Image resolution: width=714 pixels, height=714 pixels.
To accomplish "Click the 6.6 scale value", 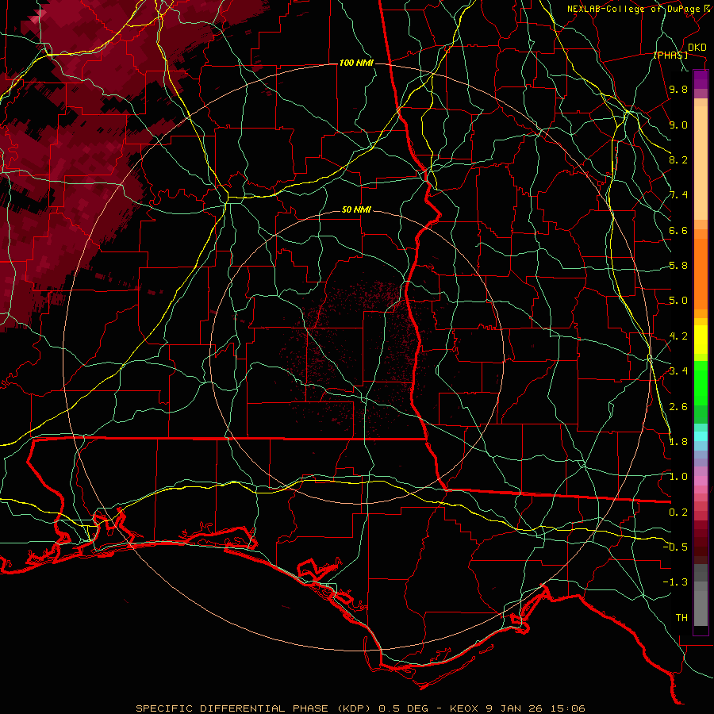I will click(678, 231).
